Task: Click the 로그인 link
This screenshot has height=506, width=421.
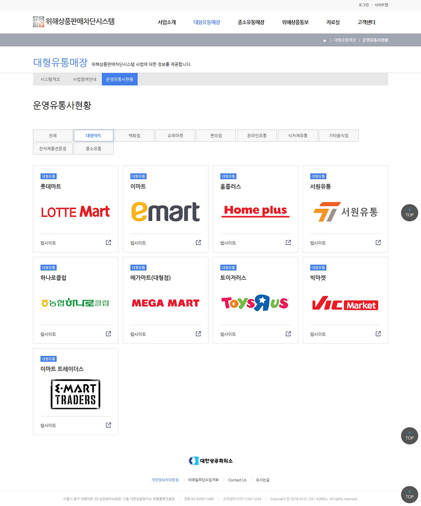Action: pyautogui.click(x=364, y=5)
